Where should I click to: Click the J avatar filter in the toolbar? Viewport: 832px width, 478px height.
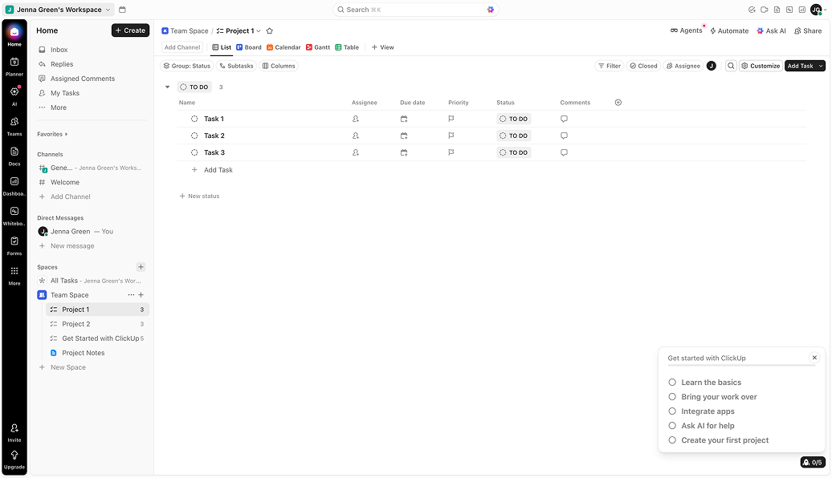click(711, 66)
